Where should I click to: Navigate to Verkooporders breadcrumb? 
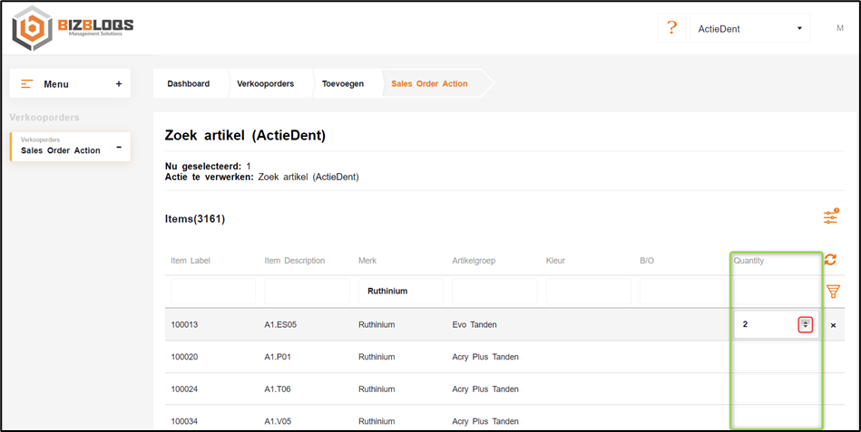coord(265,83)
